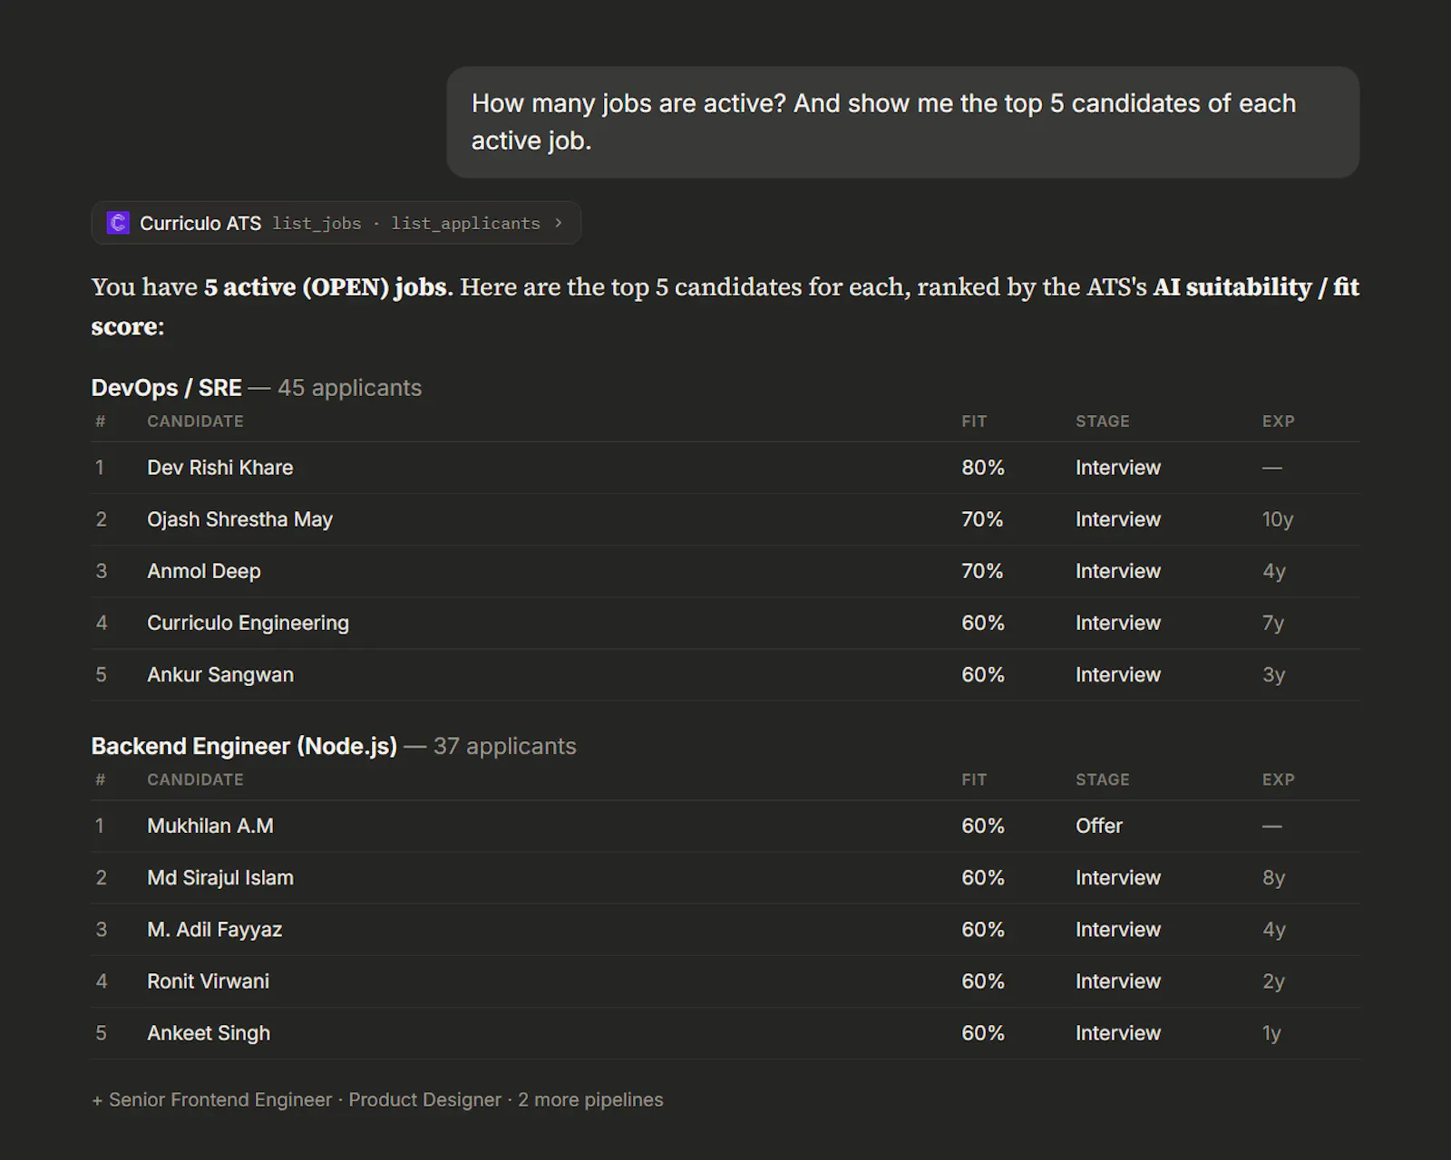Click the list_applicants tool call label
Viewport: 1451px width, 1160px height.
[465, 223]
